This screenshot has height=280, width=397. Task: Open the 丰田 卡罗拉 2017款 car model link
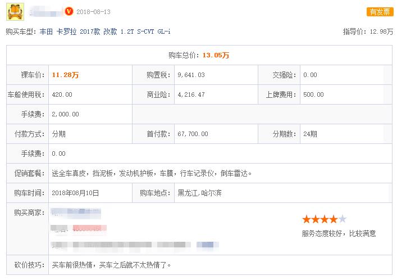click(x=105, y=31)
